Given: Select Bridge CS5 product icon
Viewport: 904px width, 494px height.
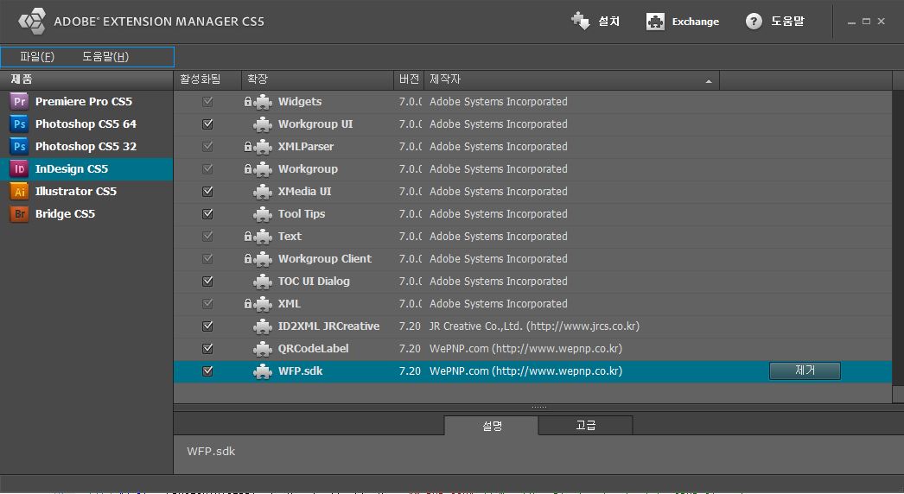Looking at the screenshot, I should [x=19, y=214].
